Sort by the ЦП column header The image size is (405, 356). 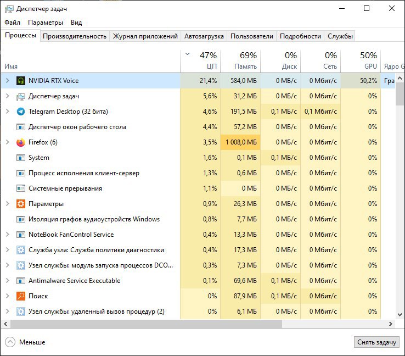click(200, 61)
